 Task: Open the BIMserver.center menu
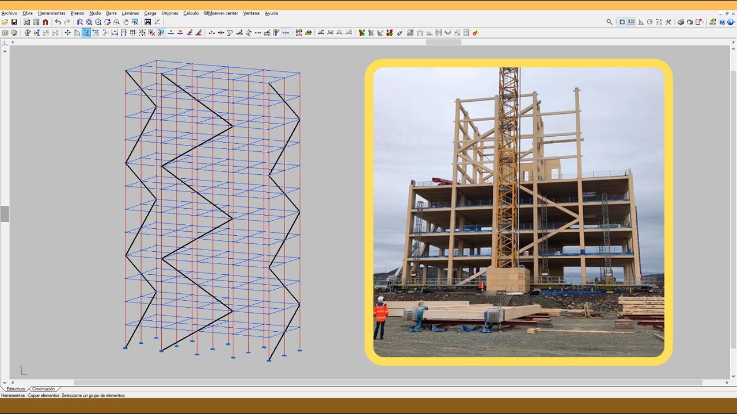[x=221, y=13]
